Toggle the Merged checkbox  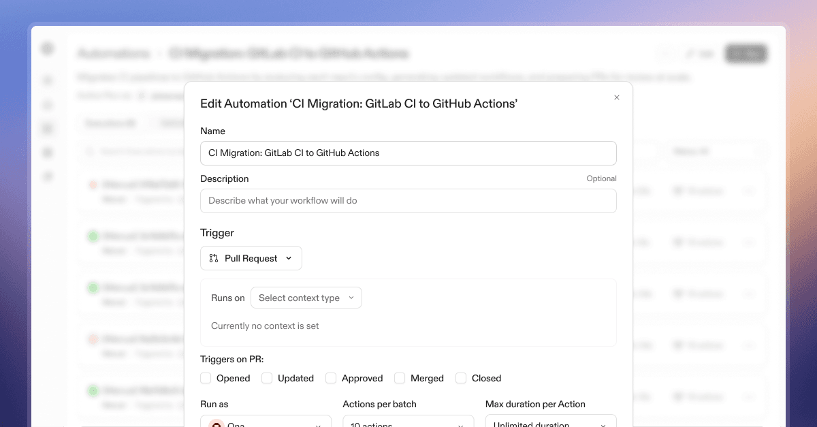pos(400,378)
